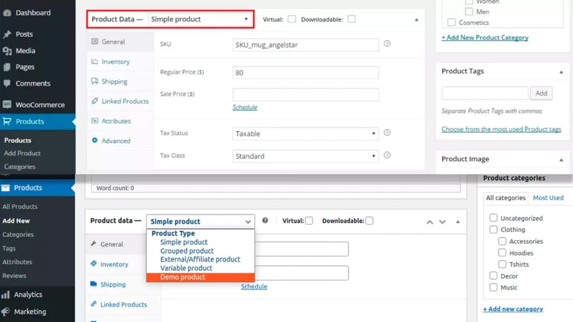Click the SKU help tooltip icon
573x322 pixels.
click(387, 44)
